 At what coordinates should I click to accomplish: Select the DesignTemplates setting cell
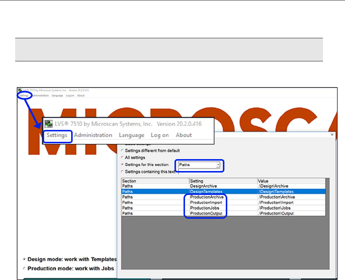(223, 192)
